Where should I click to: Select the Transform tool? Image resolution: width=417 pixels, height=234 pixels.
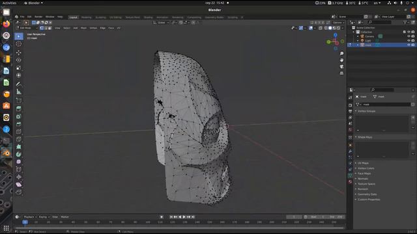click(x=19, y=75)
